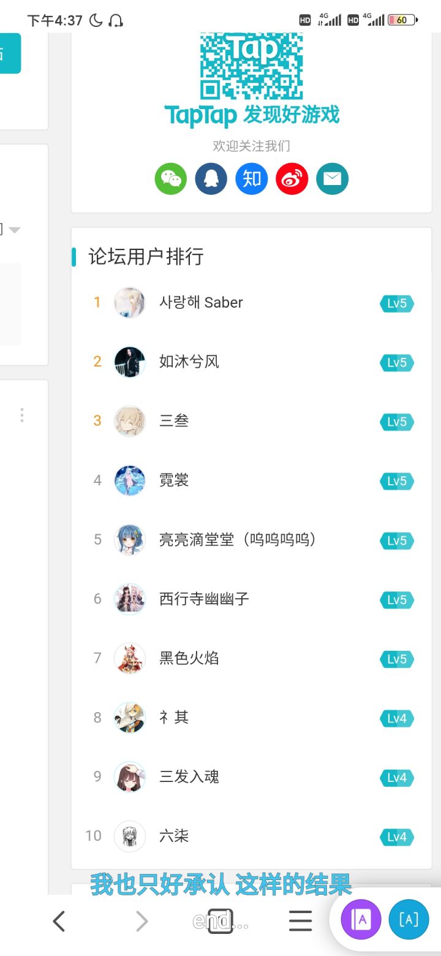Tap the avatar of 黑色火焰
The height and width of the screenshot is (956, 441).
point(130,658)
